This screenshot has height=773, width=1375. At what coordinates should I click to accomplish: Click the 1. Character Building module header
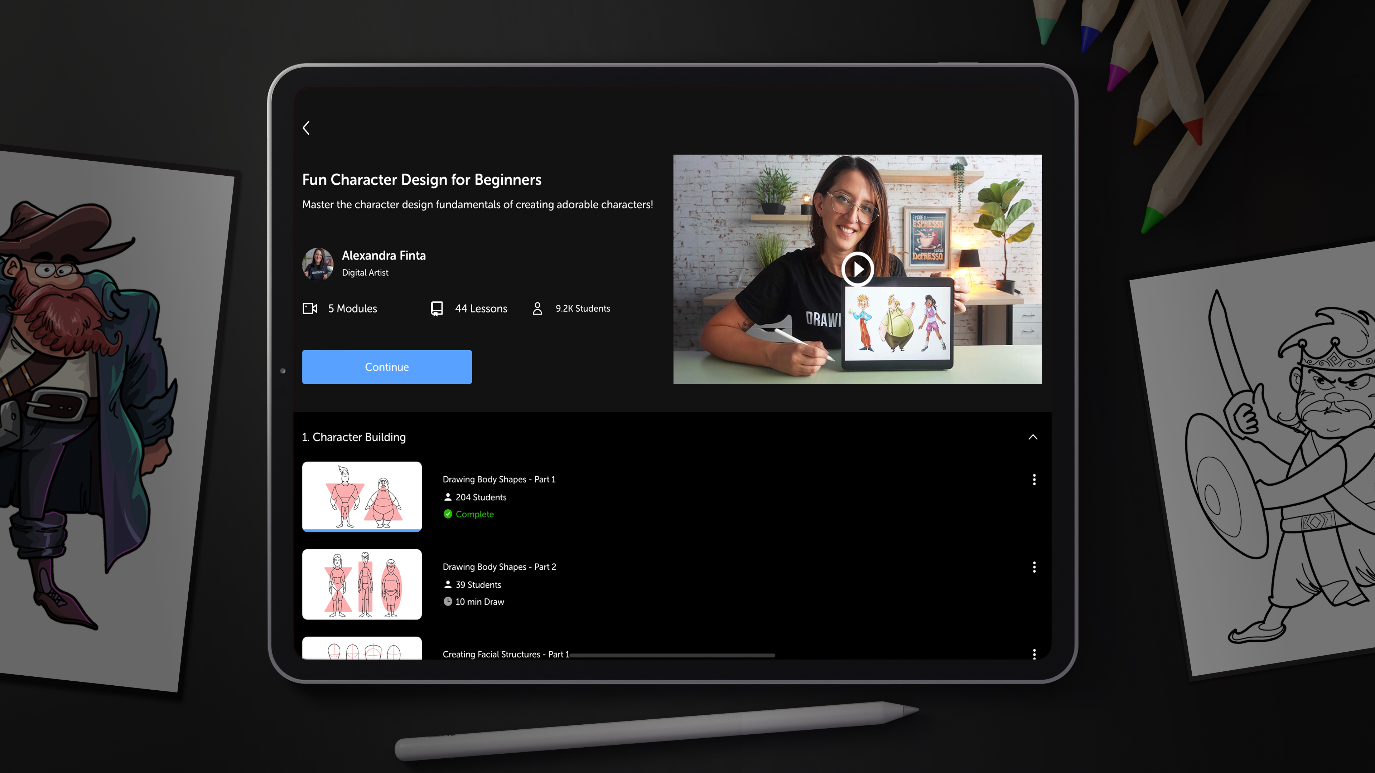(x=354, y=437)
